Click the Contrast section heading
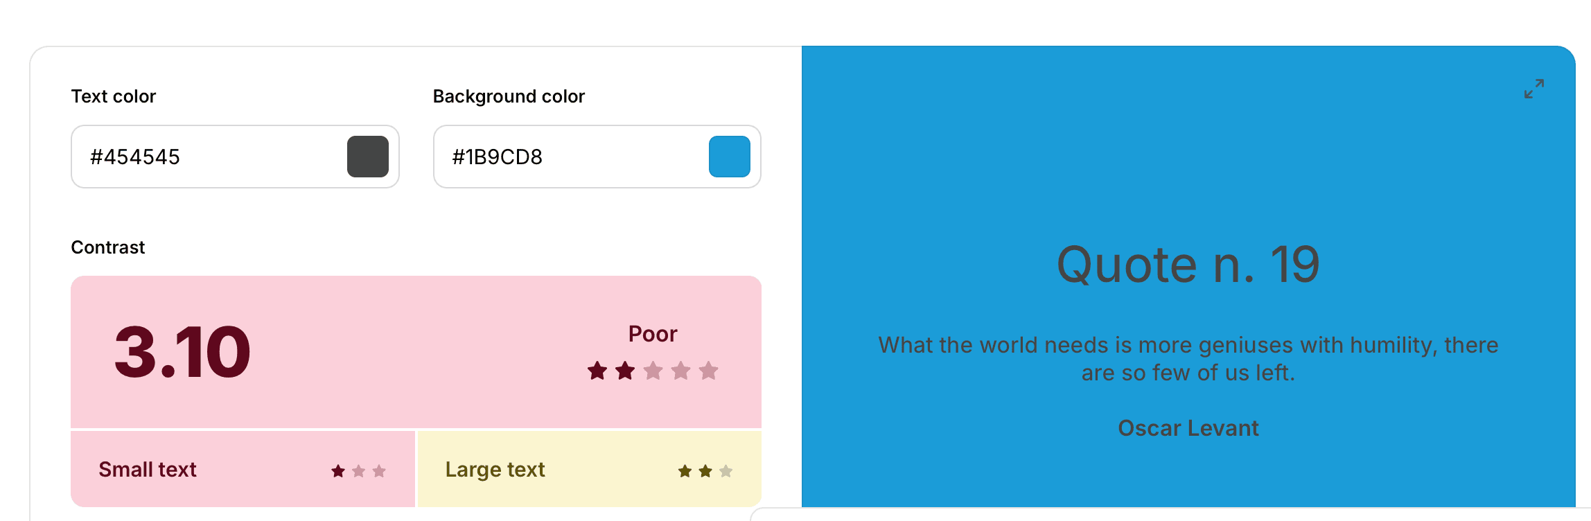The image size is (1591, 521). click(108, 247)
